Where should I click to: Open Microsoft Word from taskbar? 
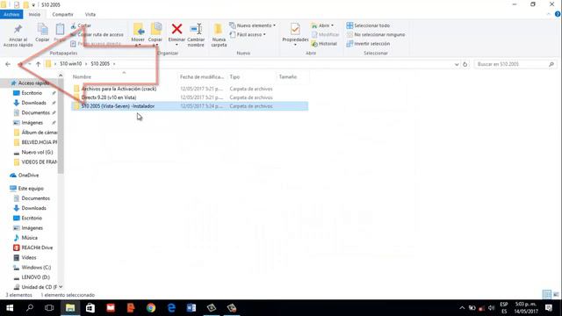pos(191,308)
